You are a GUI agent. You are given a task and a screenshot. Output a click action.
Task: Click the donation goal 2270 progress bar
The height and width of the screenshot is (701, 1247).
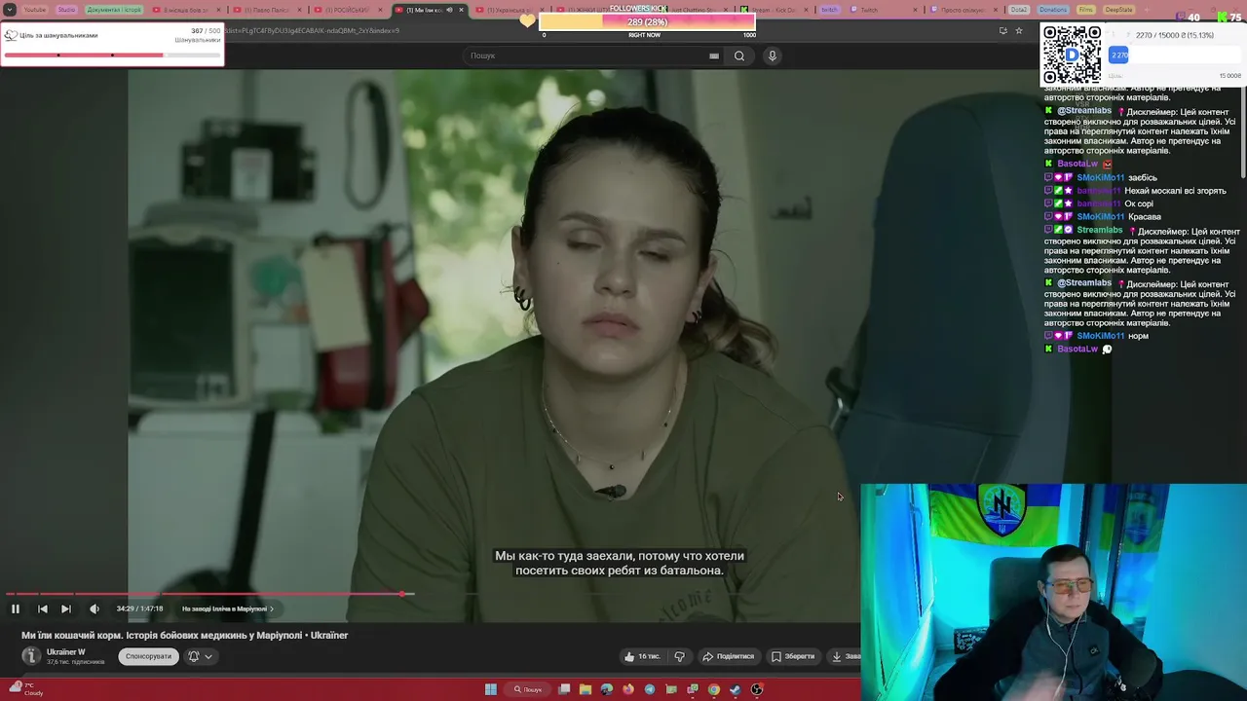pyautogui.click(x=1176, y=55)
